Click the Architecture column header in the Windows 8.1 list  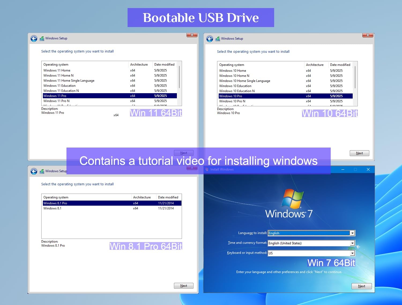tap(144, 197)
